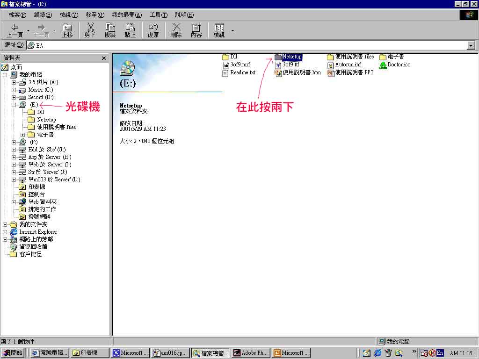479x359 pixels.
Task: Expand the Master (C:) drive node
Action: [14, 90]
